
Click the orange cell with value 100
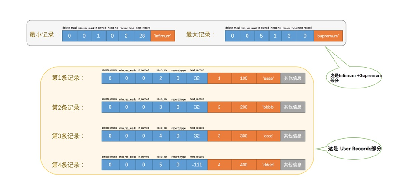[244, 78]
